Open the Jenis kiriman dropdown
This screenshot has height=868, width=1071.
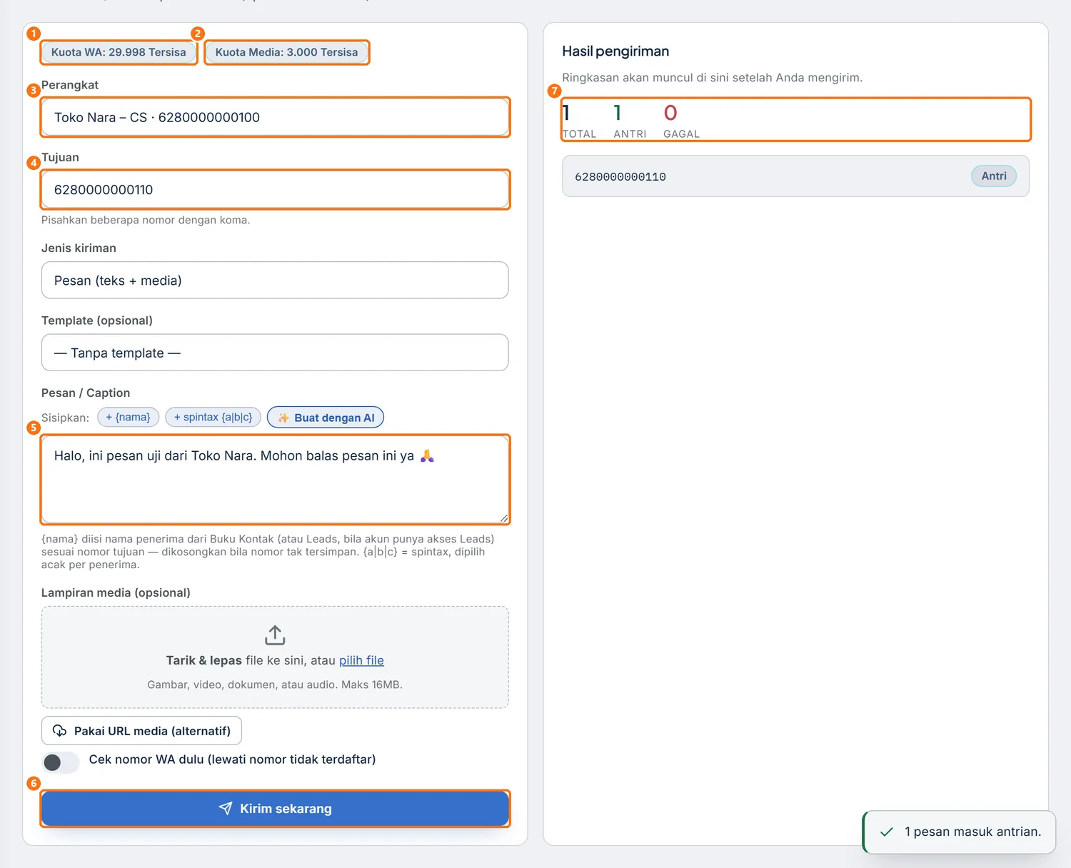click(275, 280)
